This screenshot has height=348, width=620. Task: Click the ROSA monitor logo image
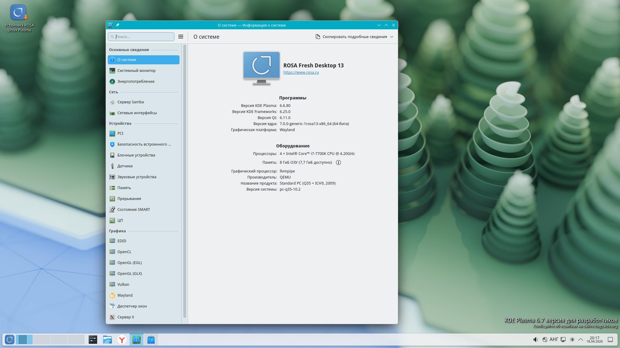click(262, 68)
